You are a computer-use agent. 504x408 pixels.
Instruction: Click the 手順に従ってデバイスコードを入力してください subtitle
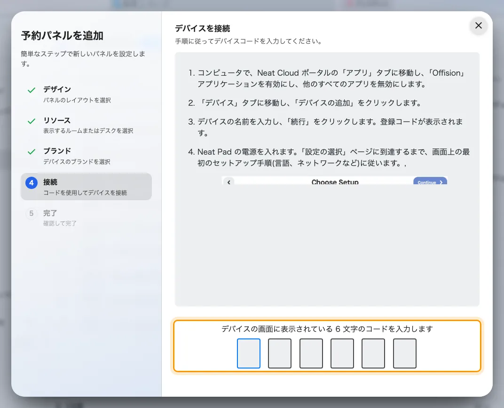248,41
